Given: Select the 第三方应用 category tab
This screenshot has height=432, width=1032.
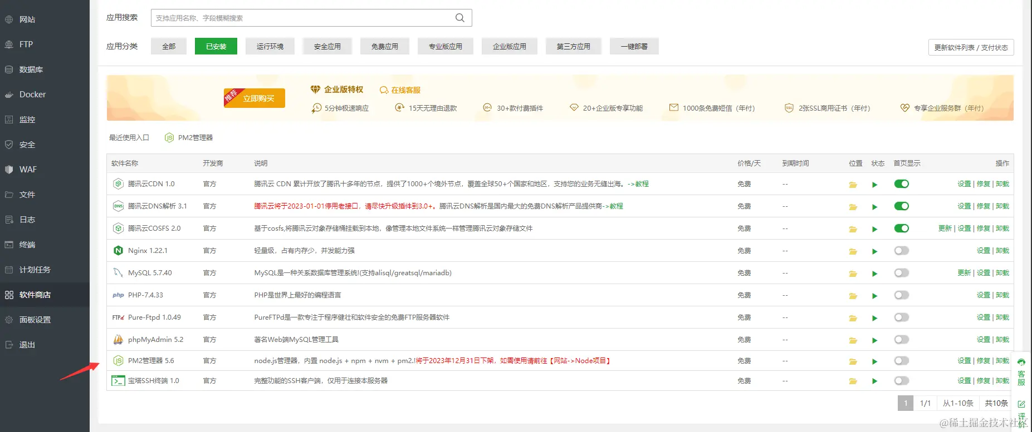Looking at the screenshot, I should click(574, 46).
